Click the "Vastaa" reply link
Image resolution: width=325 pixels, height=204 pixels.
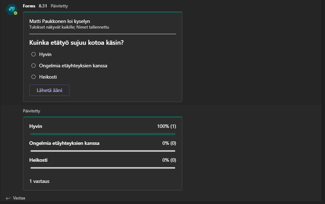click(x=19, y=198)
